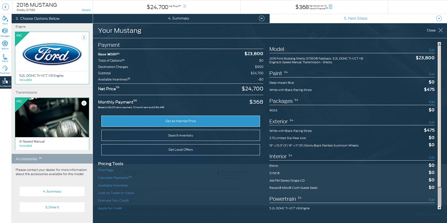The height and width of the screenshot is (223, 447).
Task: Expand the Next Steps chevron
Action: click(x=438, y=18)
